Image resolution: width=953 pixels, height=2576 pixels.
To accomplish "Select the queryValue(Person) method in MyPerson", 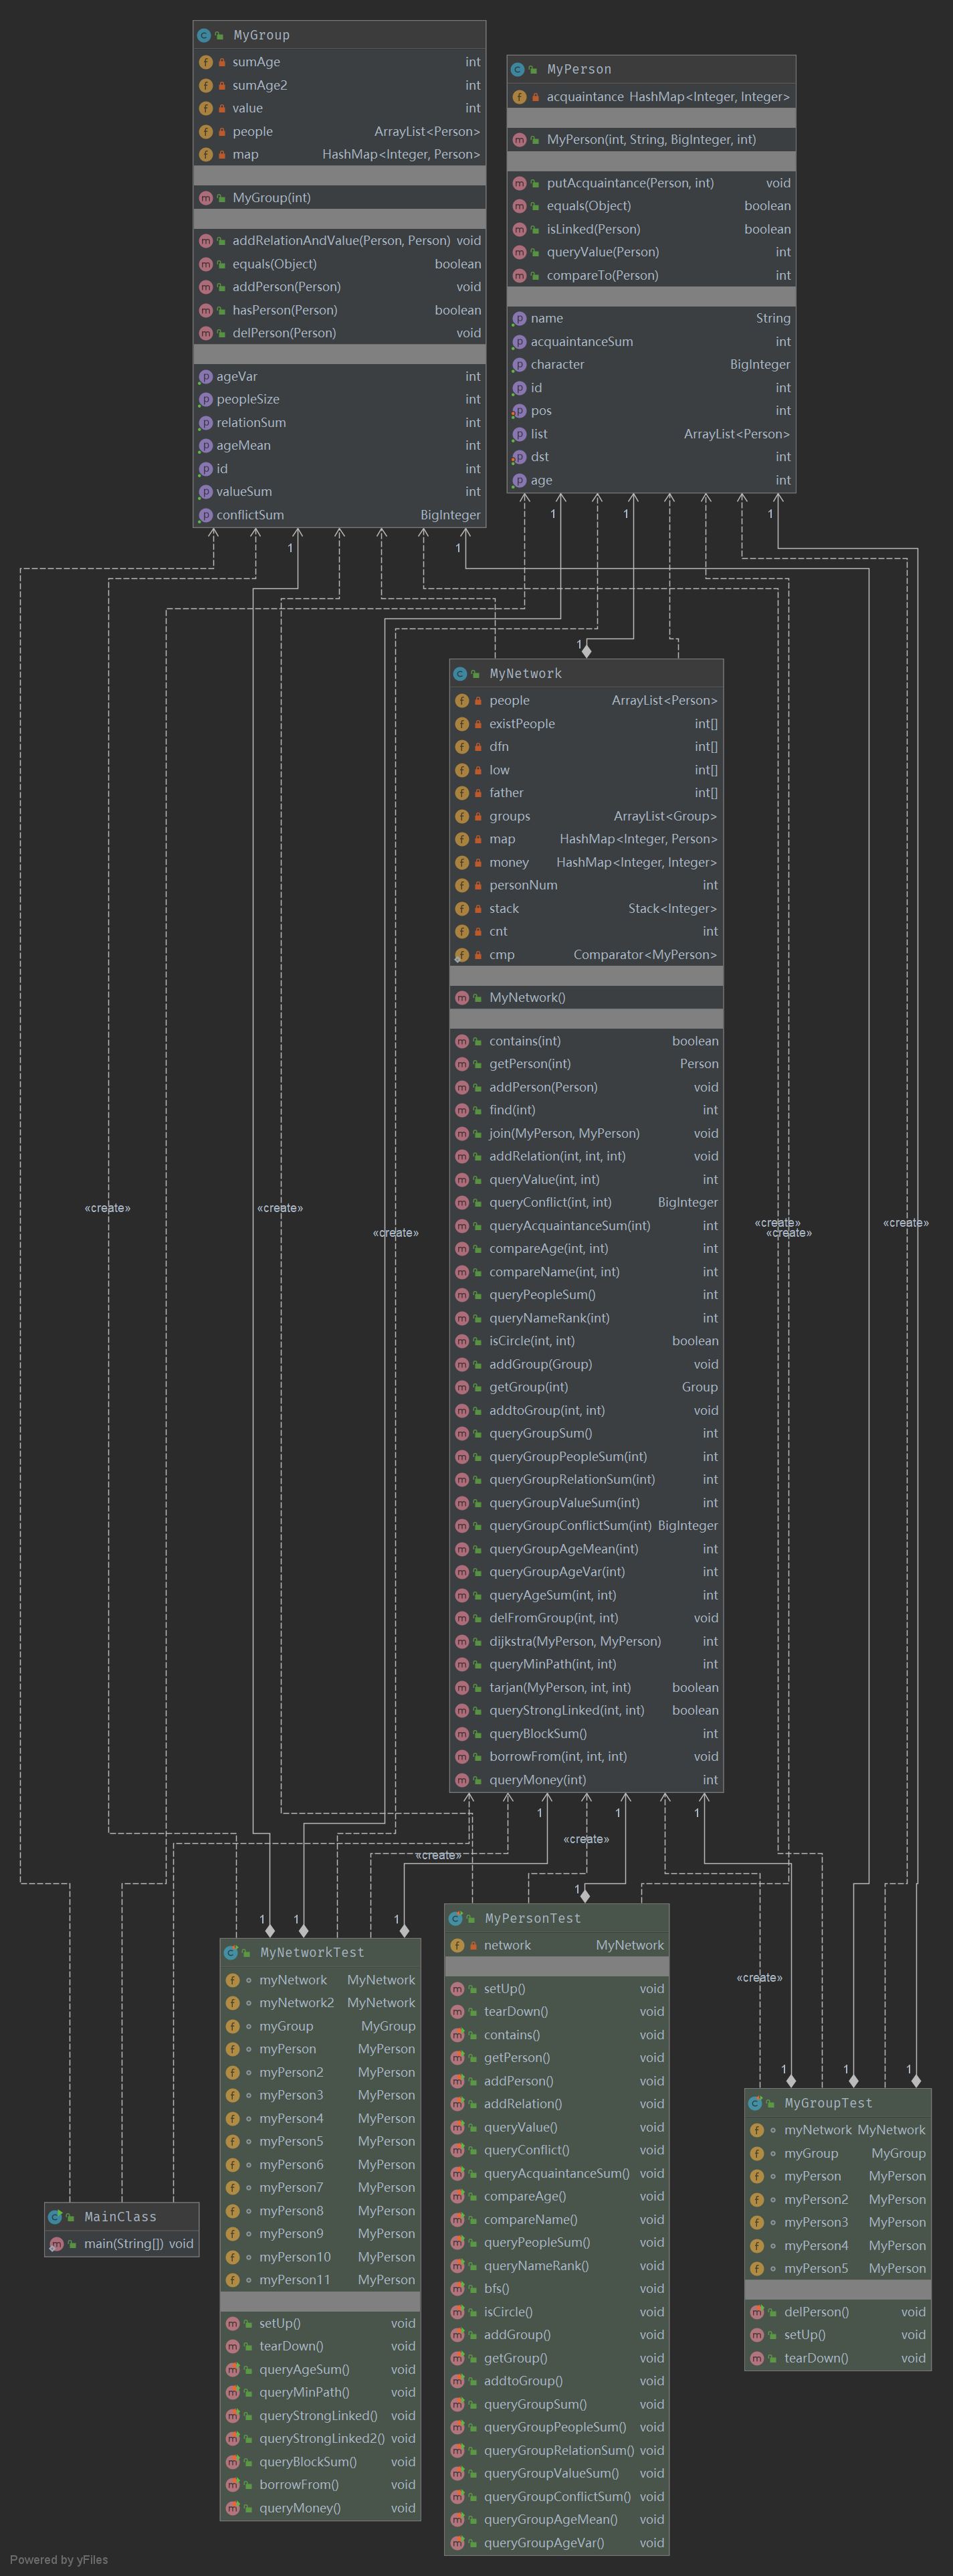I will (651, 252).
